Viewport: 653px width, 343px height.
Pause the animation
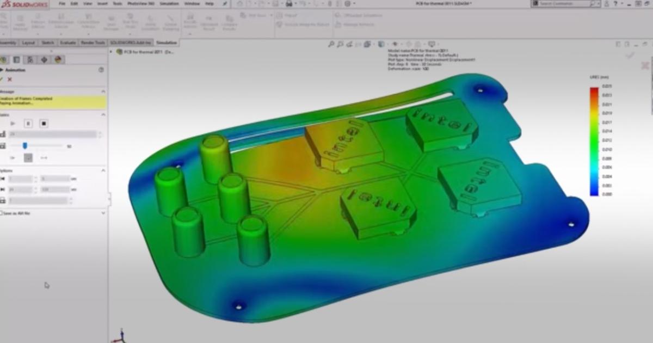click(x=29, y=124)
